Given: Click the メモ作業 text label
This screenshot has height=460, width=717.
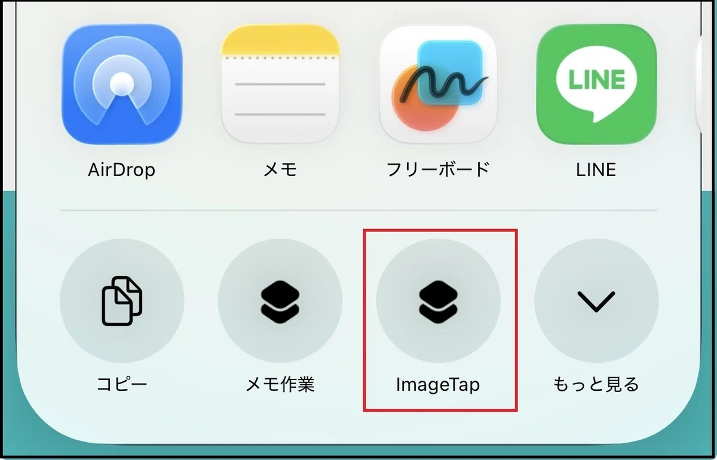Looking at the screenshot, I should pyautogui.click(x=280, y=384).
